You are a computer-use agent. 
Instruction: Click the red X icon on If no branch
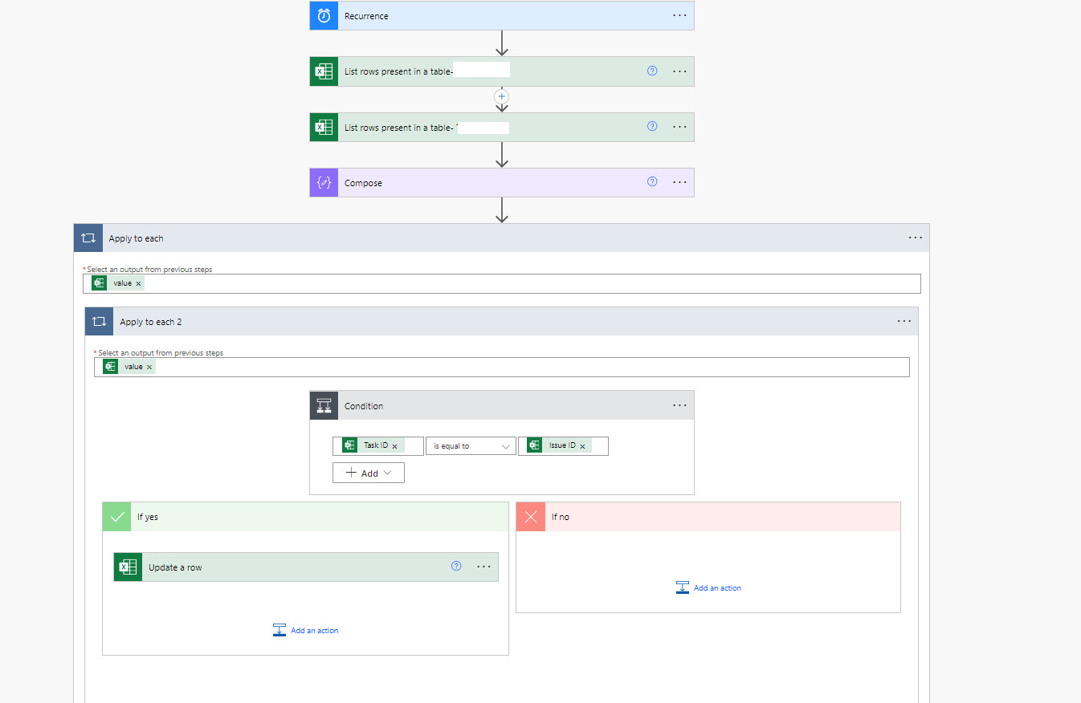[531, 517]
